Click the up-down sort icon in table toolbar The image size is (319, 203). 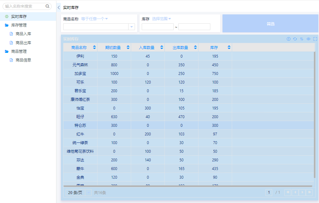[x=302, y=39]
